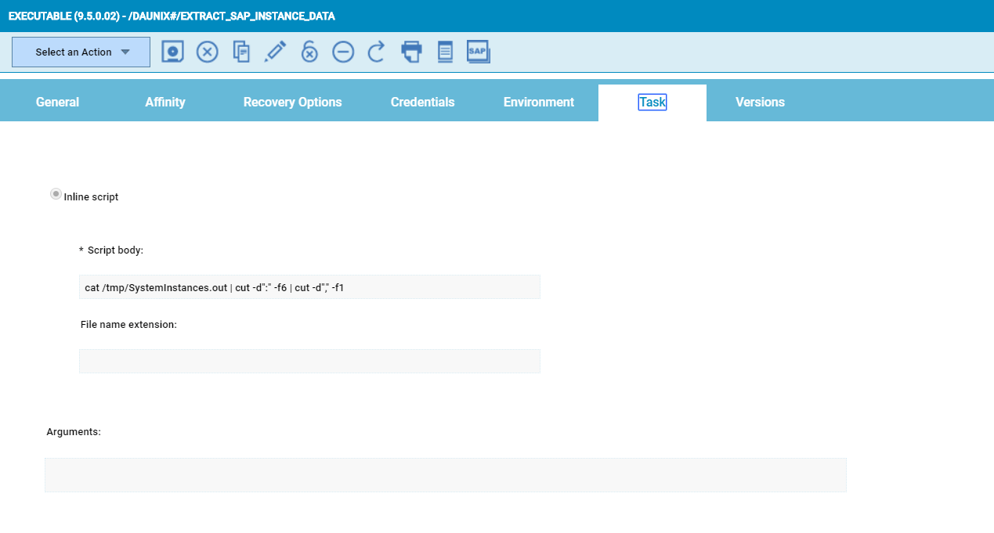
Task: Open the Select an Action dropdown
Action: [81, 52]
